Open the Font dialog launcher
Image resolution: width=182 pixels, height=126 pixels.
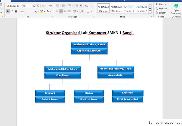(x=53, y=17)
